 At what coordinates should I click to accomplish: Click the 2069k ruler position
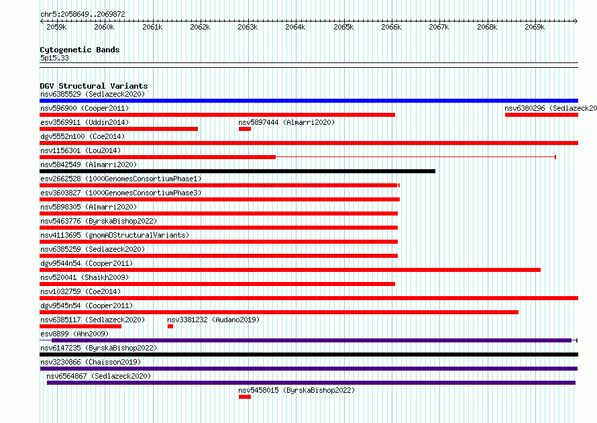click(535, 27)
